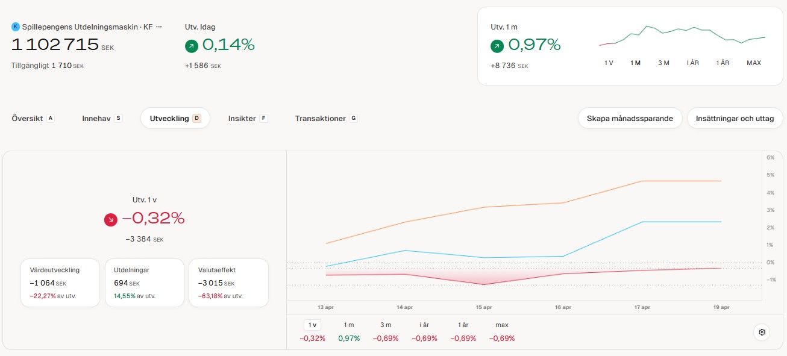Click red down-arrow icon beside −0,32%
787x356 pixels.
(x=110, y=219)
